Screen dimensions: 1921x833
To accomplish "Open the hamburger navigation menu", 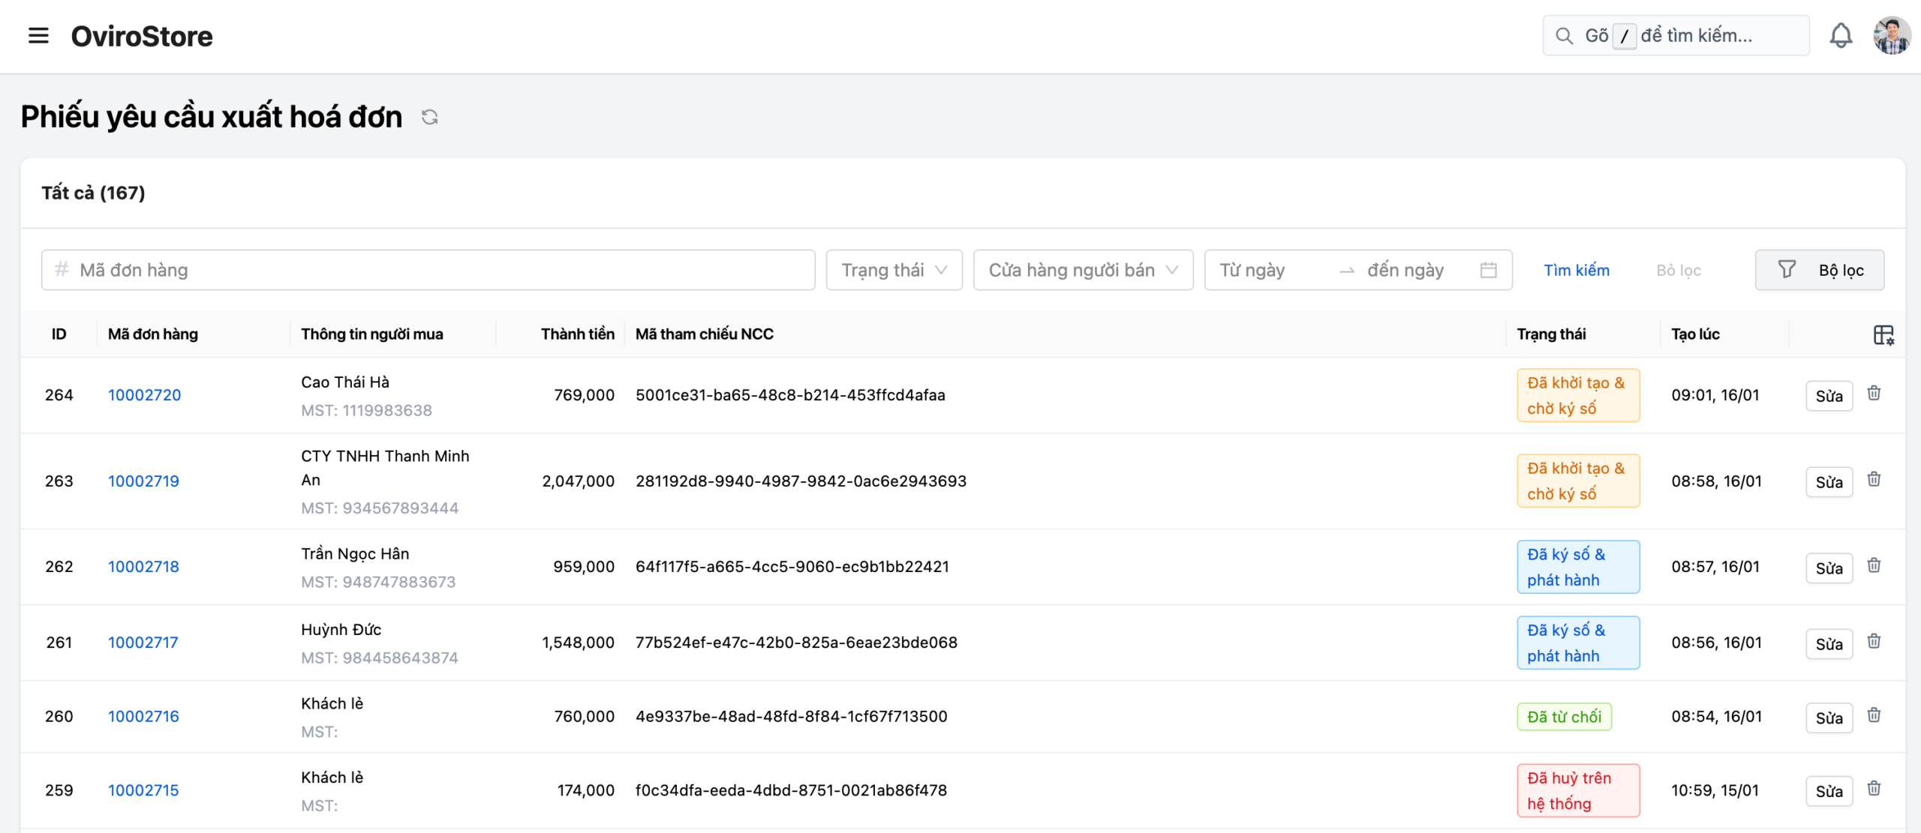I will (38, 35).
